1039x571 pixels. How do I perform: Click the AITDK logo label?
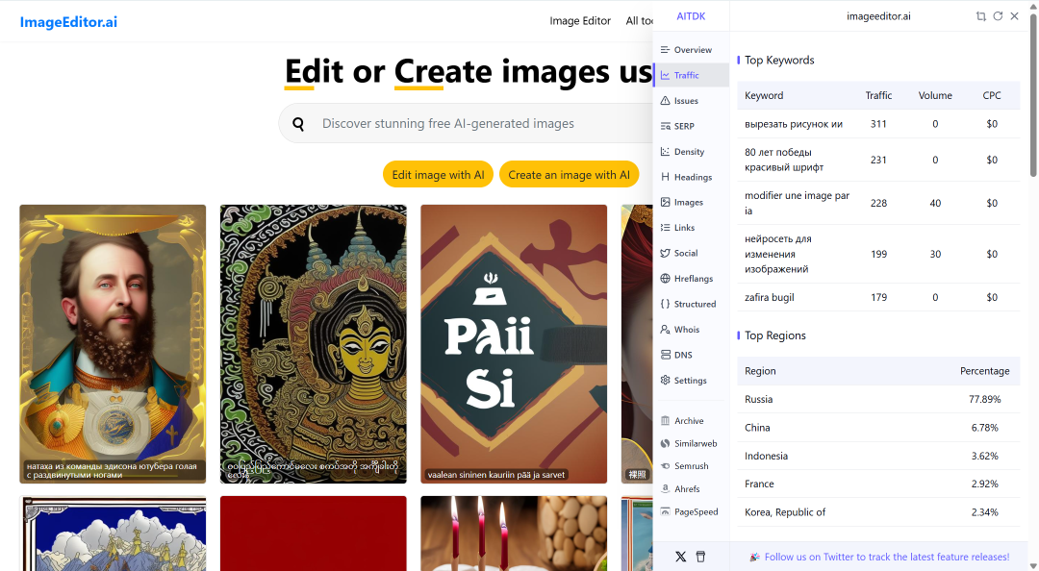pyautogui.click(x=691, y=16)
